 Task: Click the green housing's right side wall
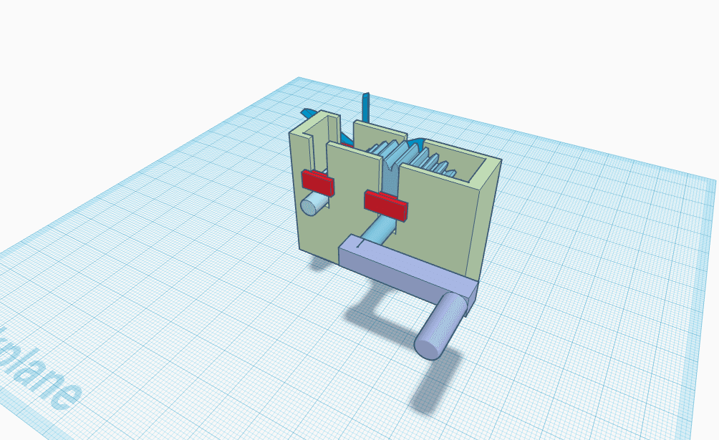click(484, 221)
